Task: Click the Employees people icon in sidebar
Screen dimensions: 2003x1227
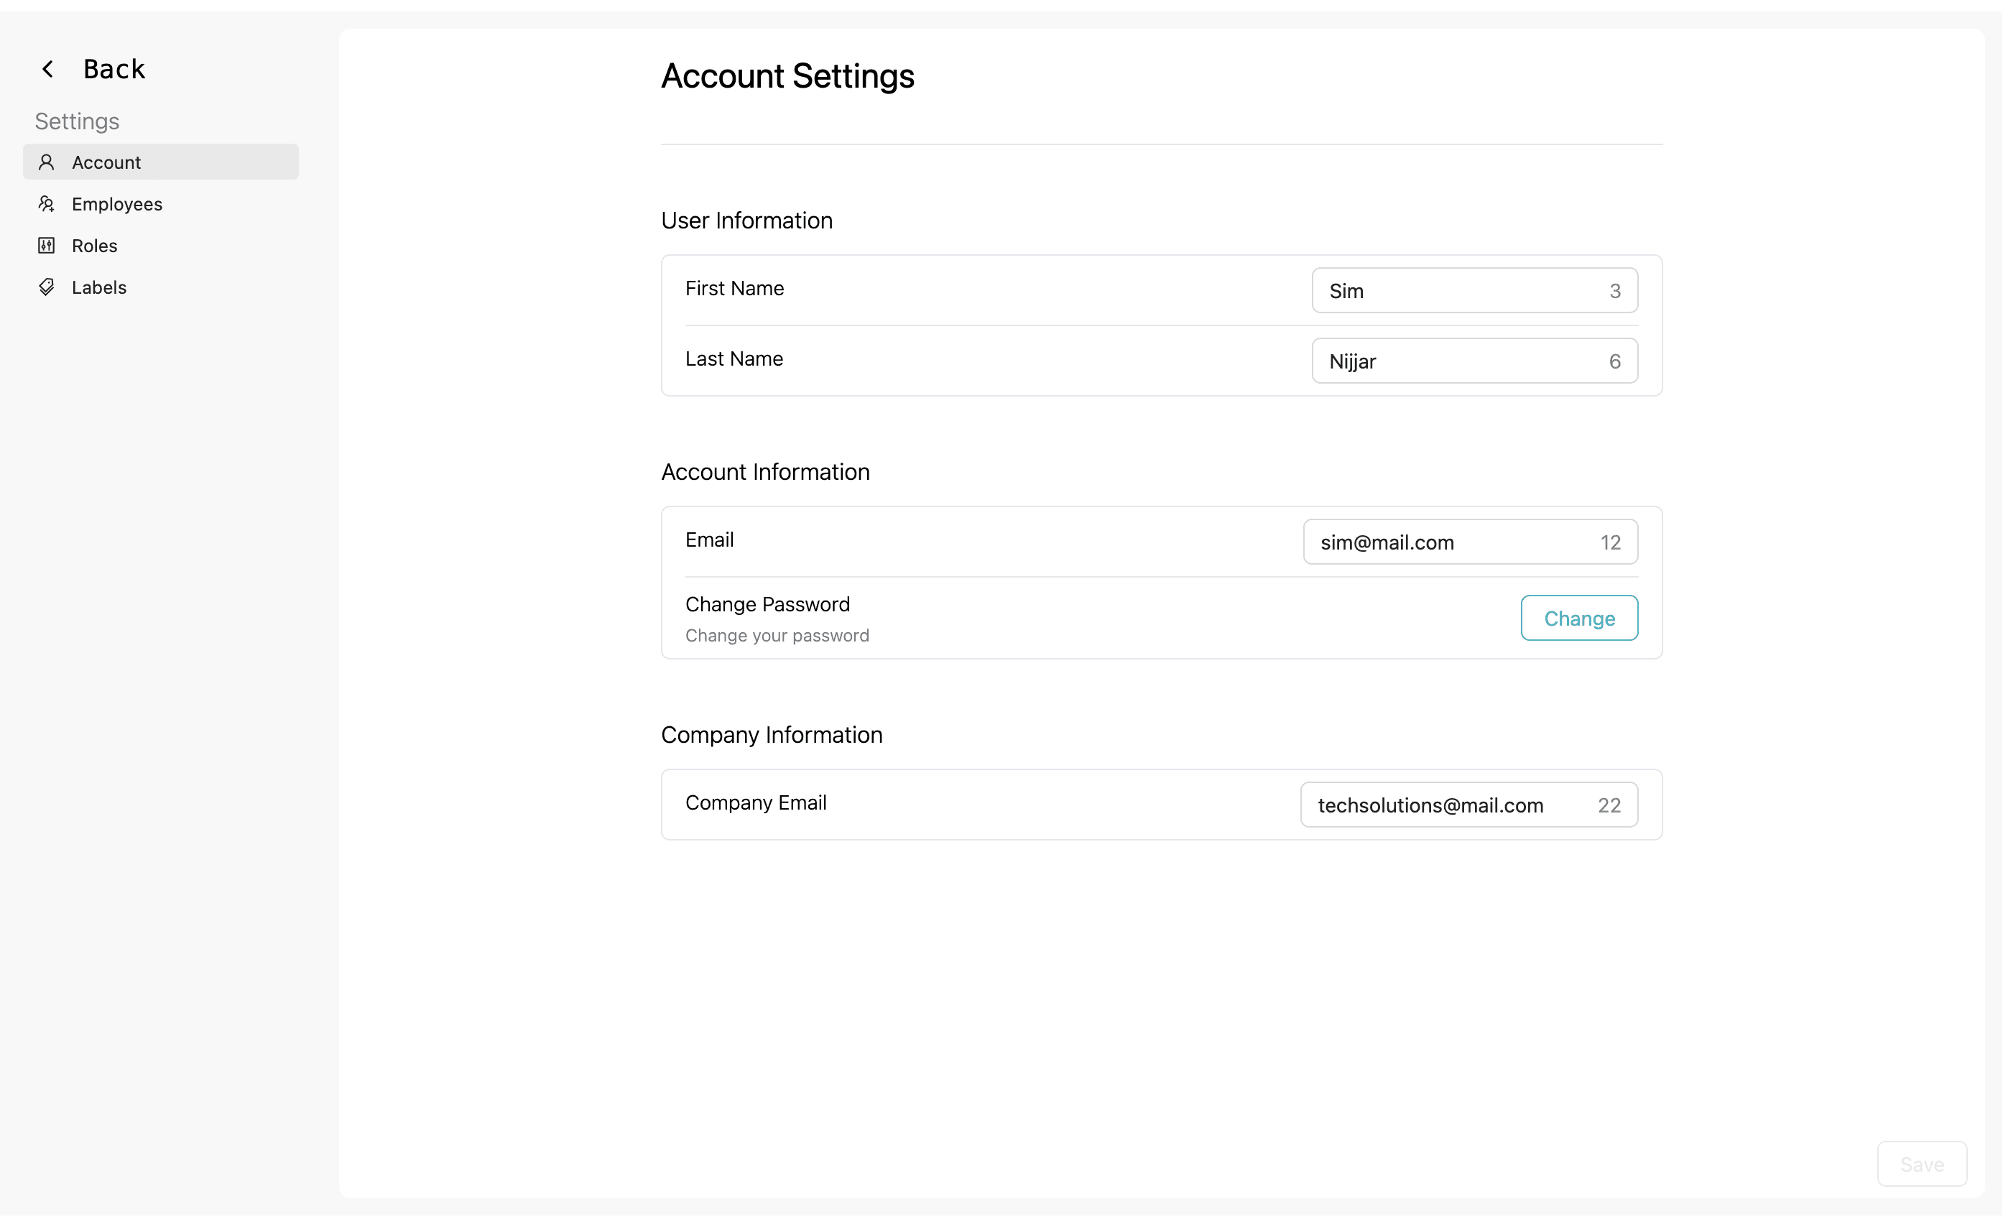Action: [46, 204]
